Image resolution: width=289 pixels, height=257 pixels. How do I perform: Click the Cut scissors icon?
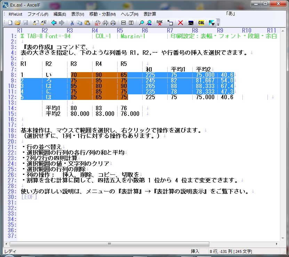point(72,23)
